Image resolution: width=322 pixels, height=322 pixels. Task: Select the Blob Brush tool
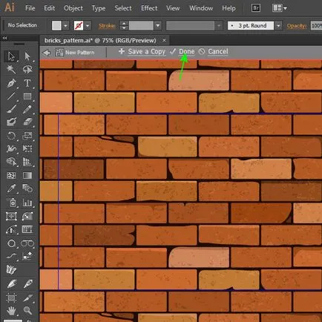pyautogui.click(x=11, y=122)
